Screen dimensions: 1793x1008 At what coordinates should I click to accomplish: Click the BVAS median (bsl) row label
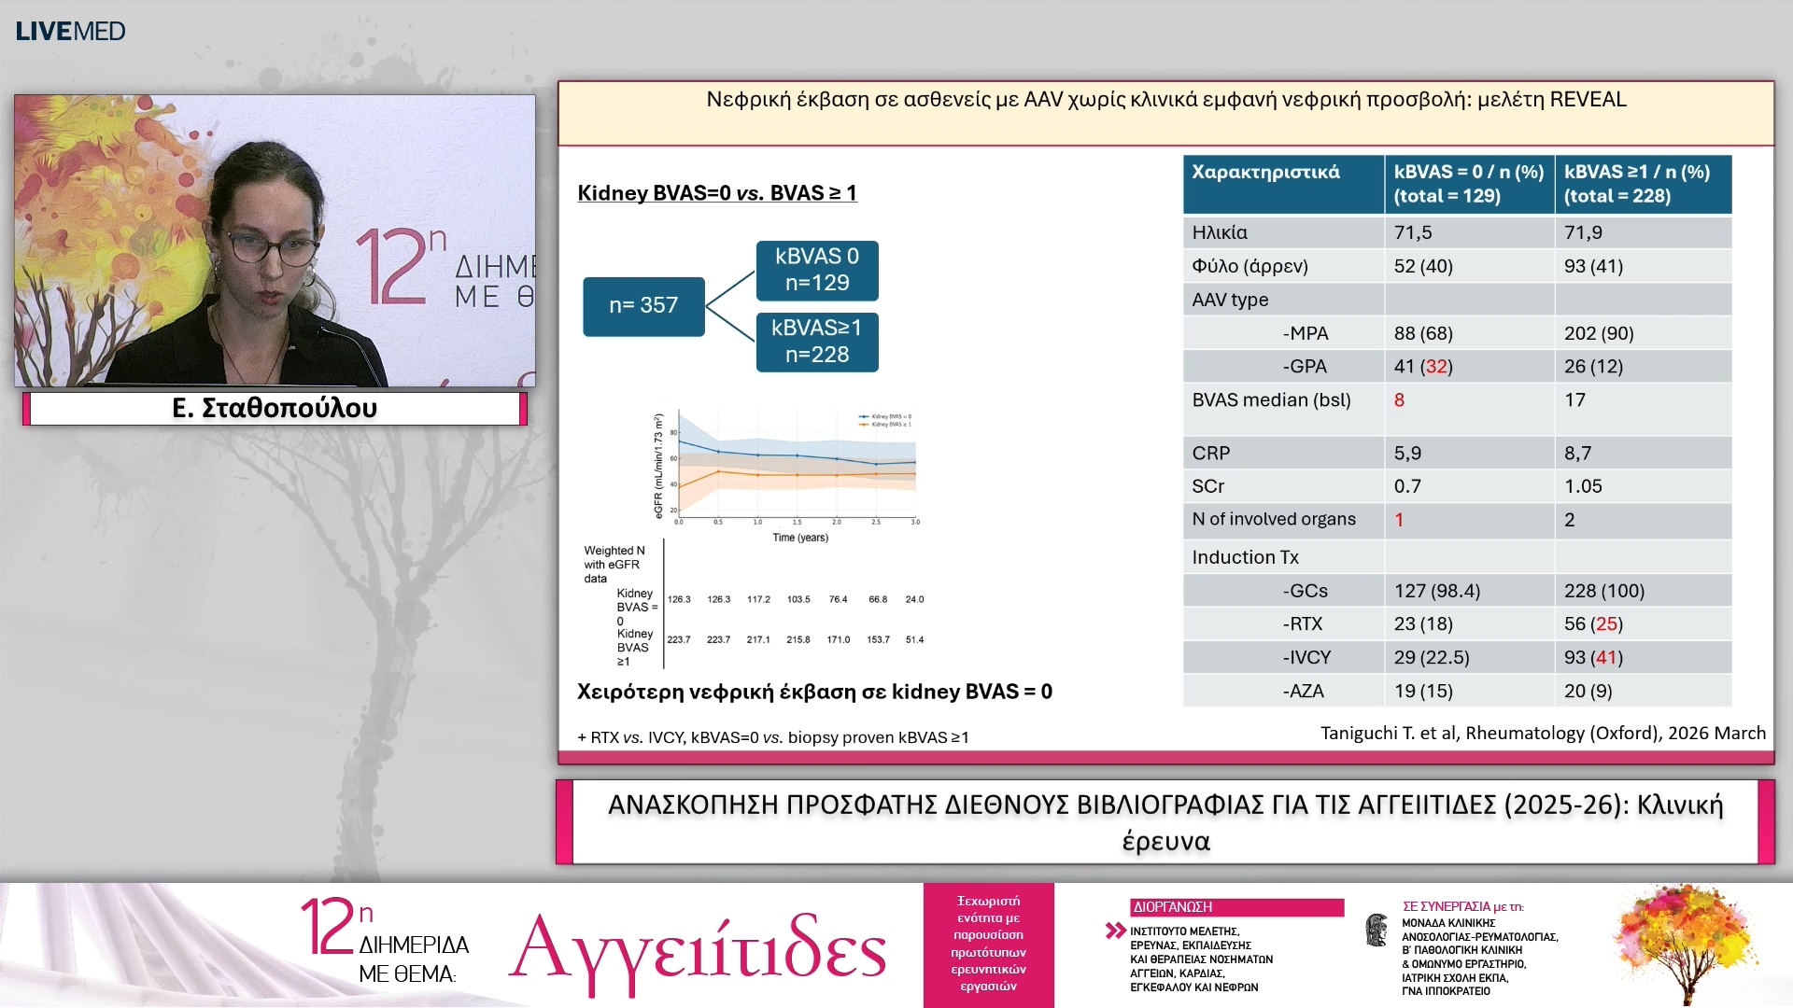pos(1271,400)
